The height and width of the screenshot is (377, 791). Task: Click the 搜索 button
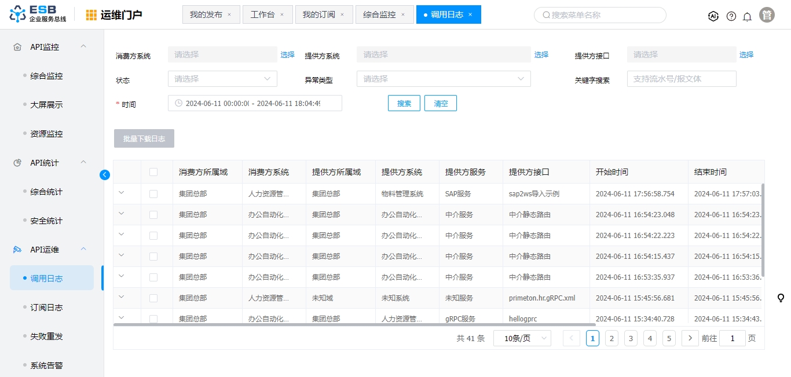pos(404,103)
